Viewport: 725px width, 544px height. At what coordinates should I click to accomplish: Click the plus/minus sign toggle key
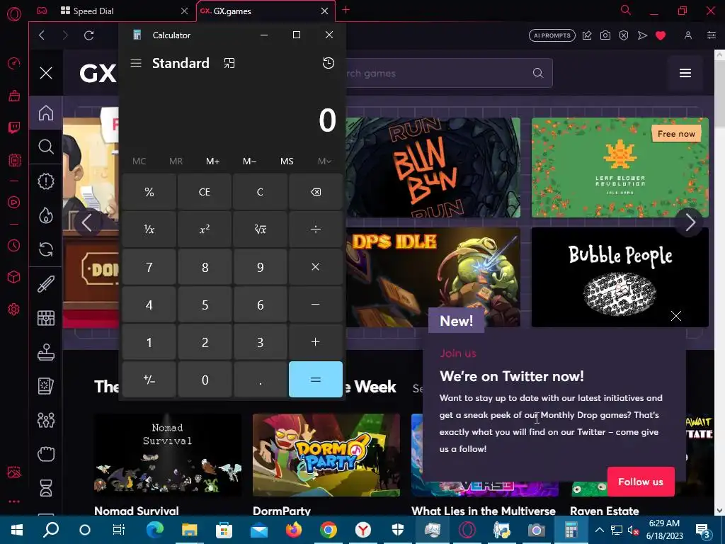click(149, 380)
